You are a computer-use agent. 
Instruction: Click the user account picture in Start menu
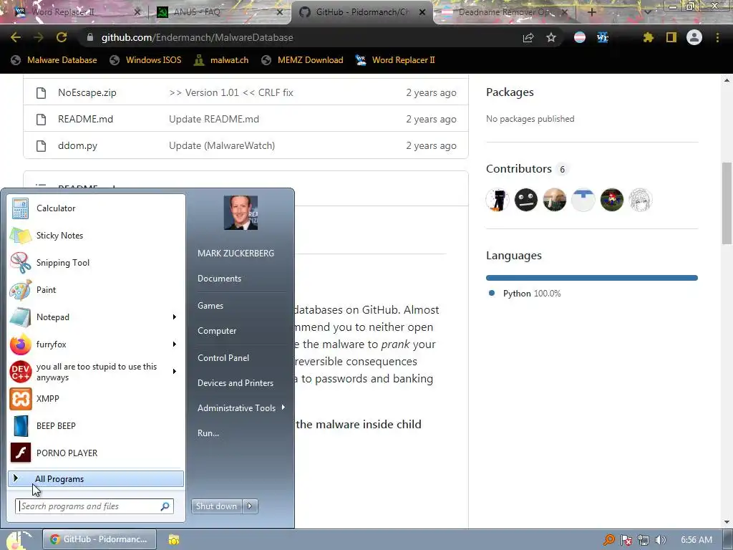(x=241, y=213)
